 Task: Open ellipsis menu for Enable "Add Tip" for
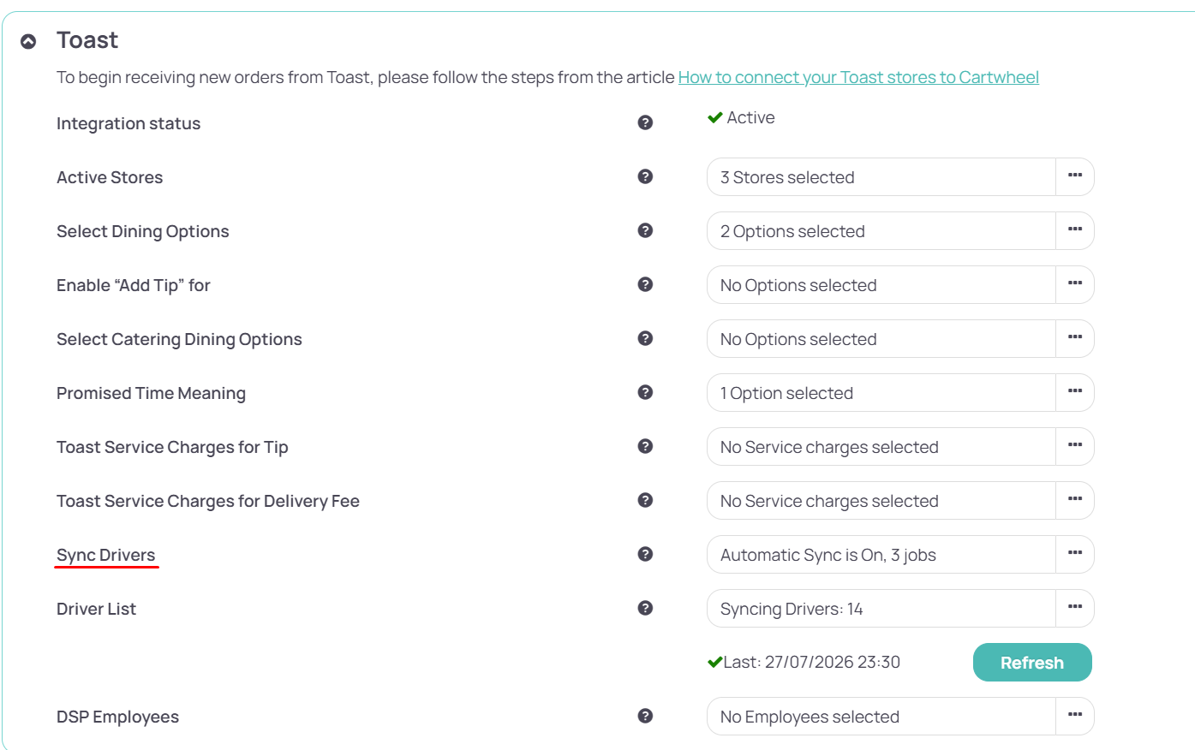tap(1075, 284)
